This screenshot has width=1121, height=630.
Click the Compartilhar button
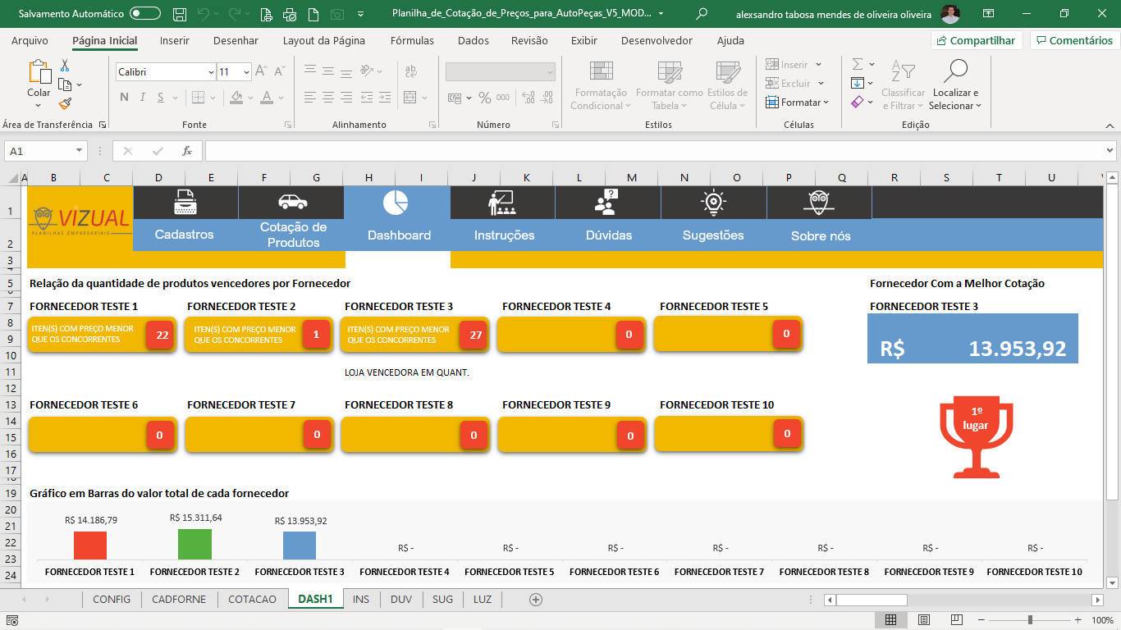976,40
